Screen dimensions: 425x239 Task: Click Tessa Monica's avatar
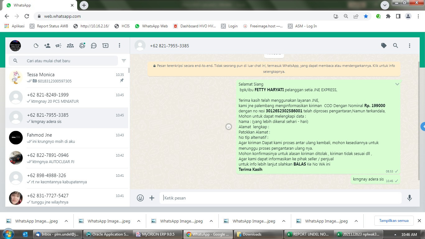pos(16,77)
